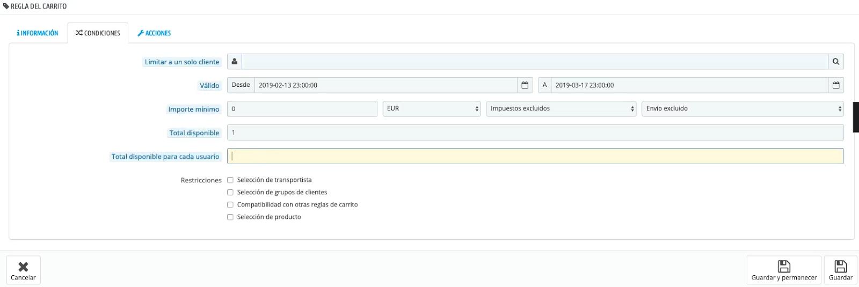
Task: Expand the Impuestos excluidos dropdown
Action: [561, 109]
